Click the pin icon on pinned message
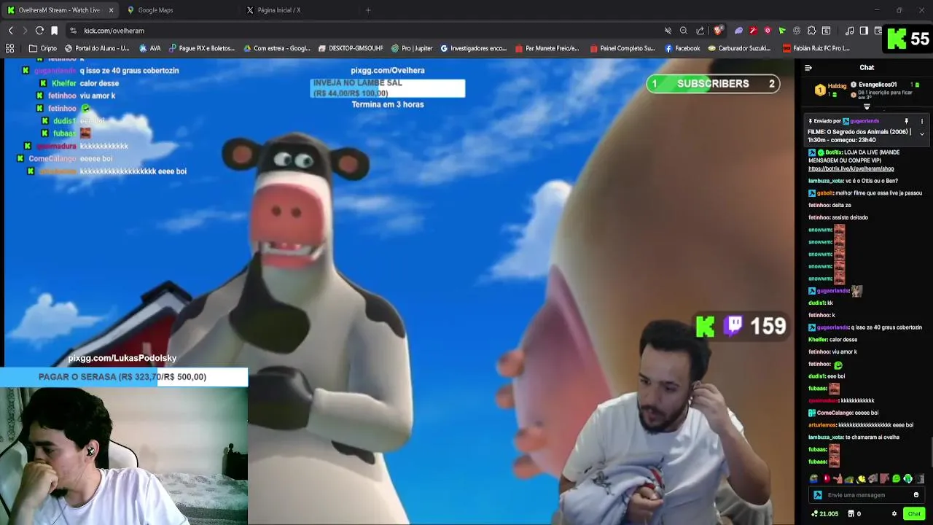Screen dimensions: 933x525 tap(907, 121)
